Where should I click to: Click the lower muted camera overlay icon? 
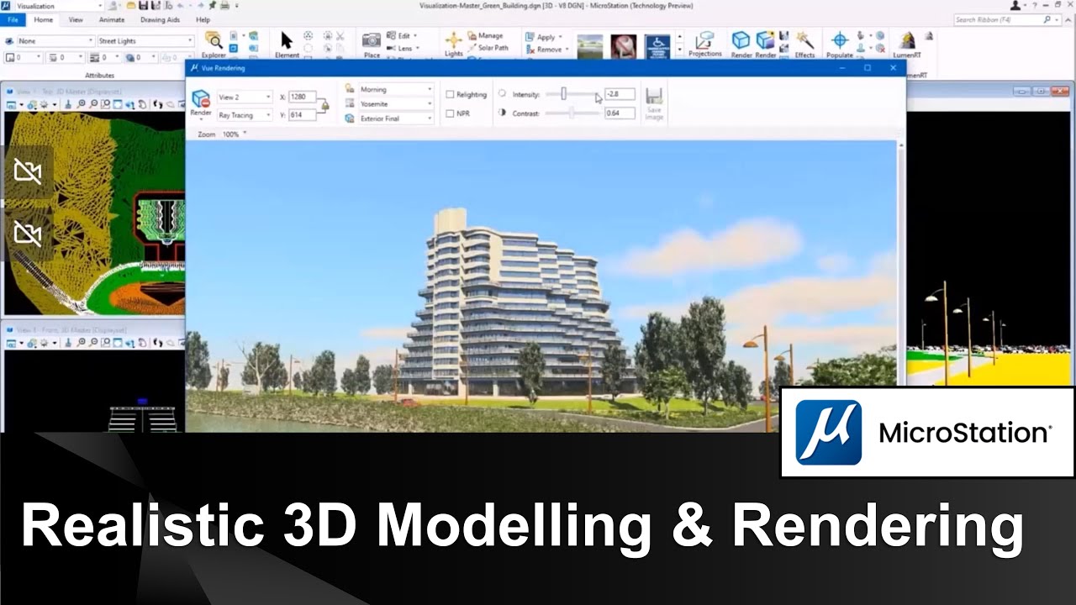[28, 234]
